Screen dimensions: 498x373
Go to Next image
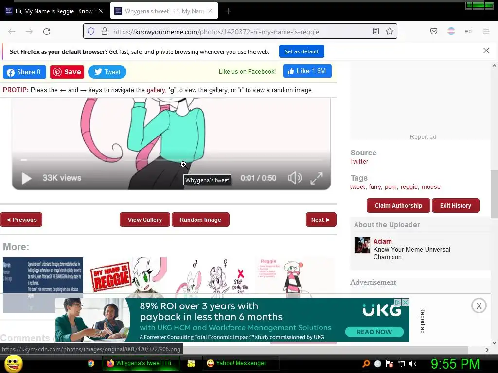click(321, 220)
